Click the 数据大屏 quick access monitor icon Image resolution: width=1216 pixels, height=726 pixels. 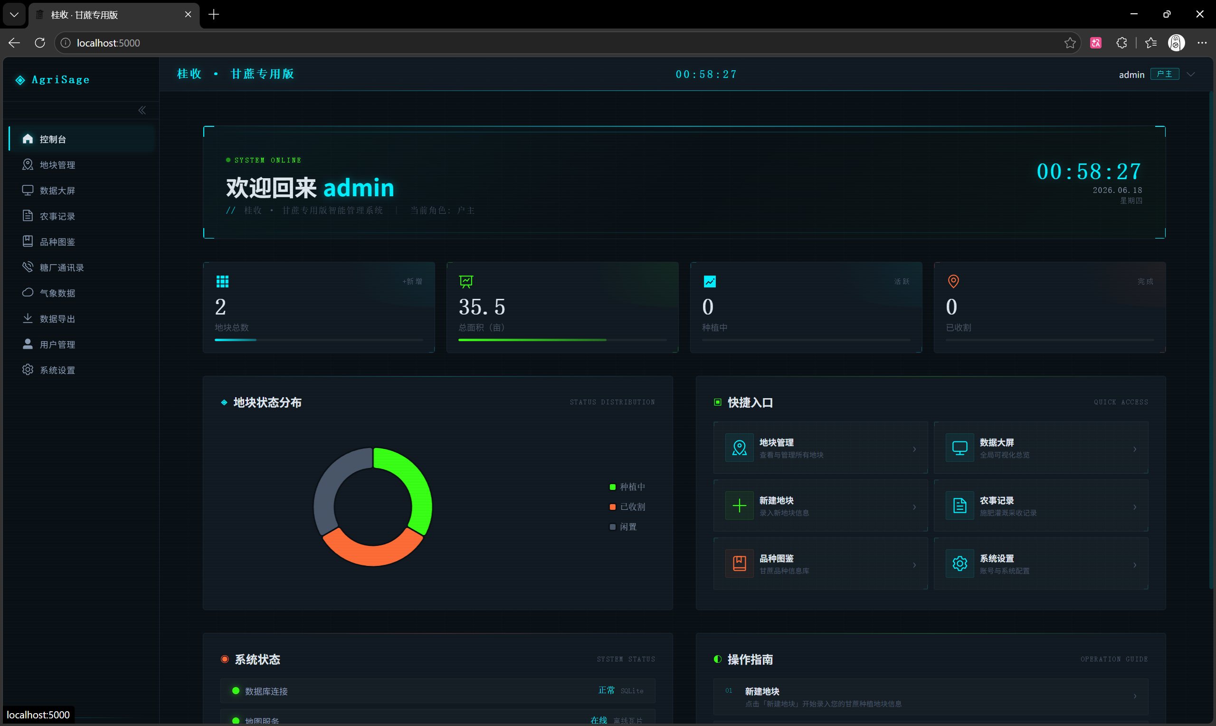(960, 448)
